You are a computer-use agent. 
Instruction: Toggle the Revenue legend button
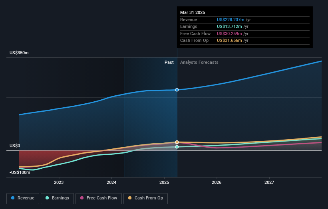point(23,198)
